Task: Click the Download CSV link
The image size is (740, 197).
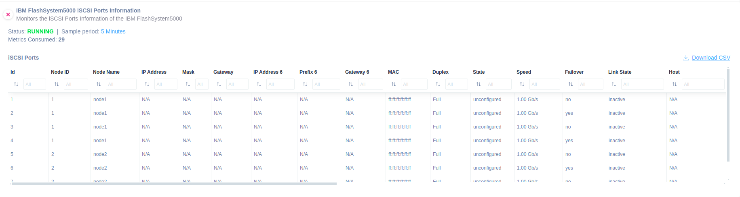Action: coord(711,58)
